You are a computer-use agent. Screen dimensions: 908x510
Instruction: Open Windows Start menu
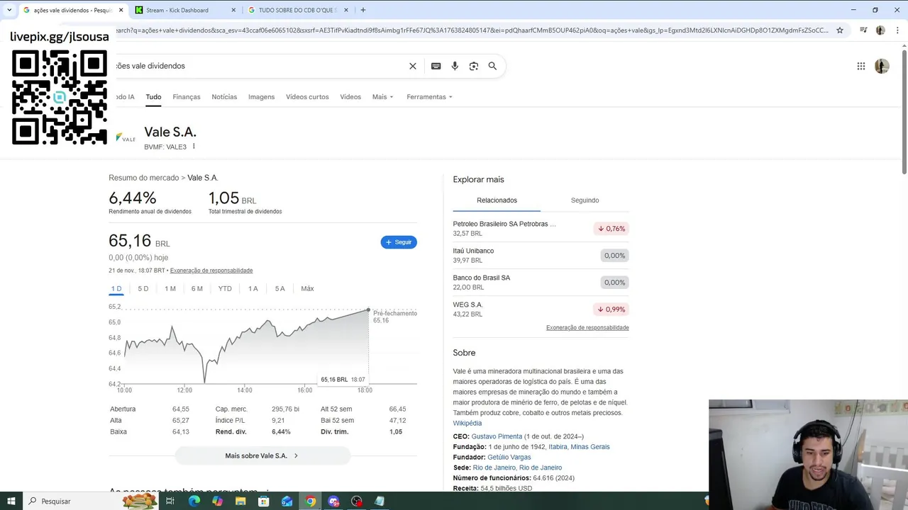coord(11,501)
